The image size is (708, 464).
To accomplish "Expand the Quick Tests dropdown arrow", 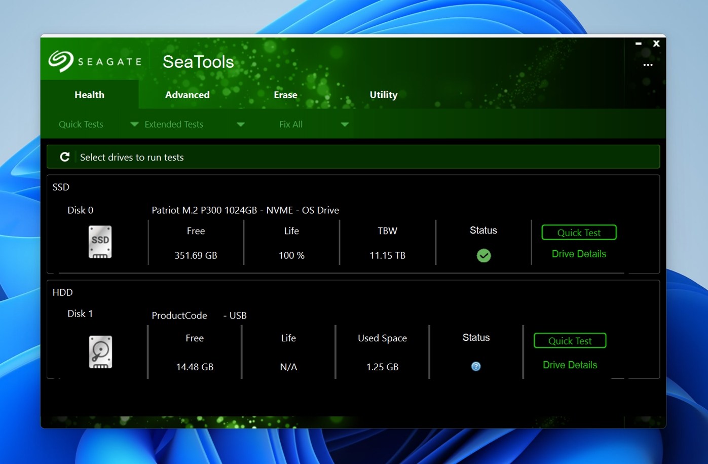I will pos(134,124).
